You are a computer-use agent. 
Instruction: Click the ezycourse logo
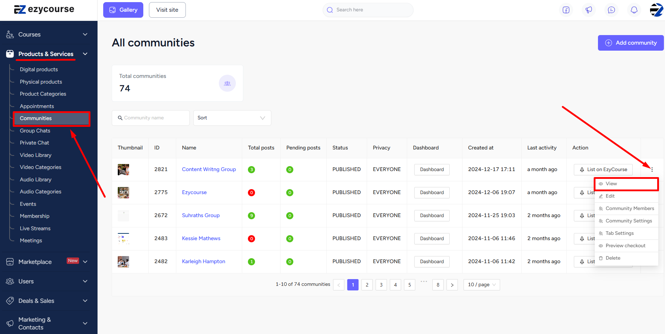point(44,9)
